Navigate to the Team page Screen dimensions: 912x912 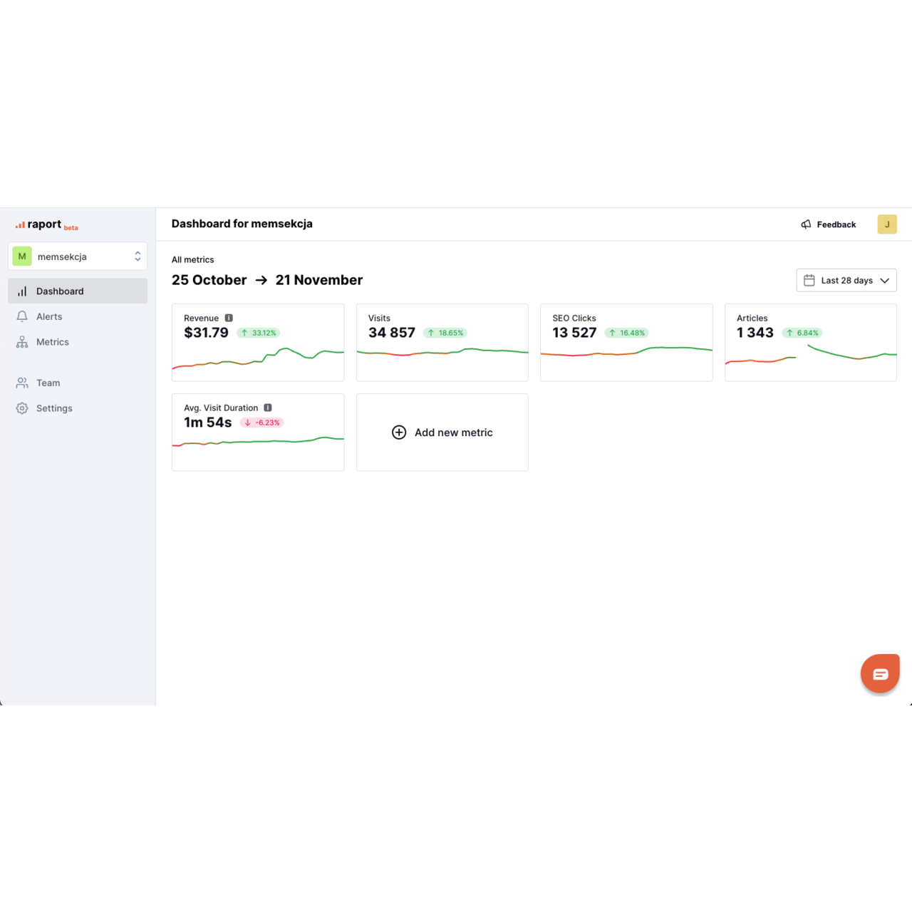pyautogui.click(x=48, y=383)
